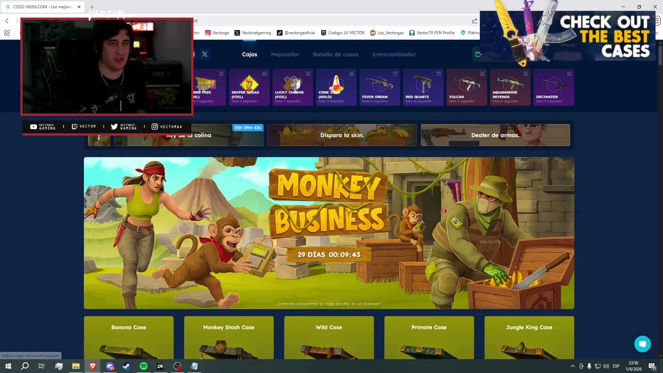Screen dimensions: 663x373
Task: Open the Jungle King Case
Action: click(529, 337)
